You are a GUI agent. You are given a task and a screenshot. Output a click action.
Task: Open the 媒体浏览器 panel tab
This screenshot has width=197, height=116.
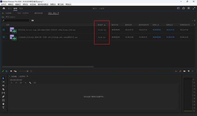pyautogui.click(x=39, y=13)
